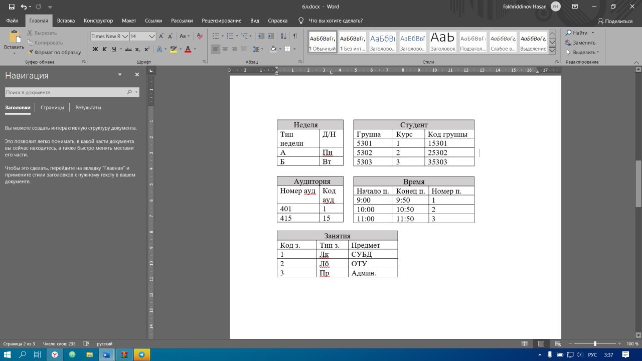Switch to Read Mode view in the status bar
Image resolution: width=642 pixels, height=361 pixels.
point(525,343)
